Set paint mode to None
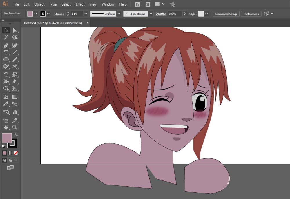290x199 pixels. pyautogui.click(x=16, y=153)
